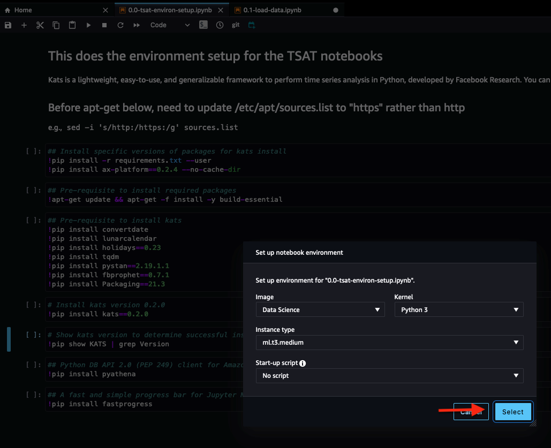Paste cells from the clipboard

tap(72, 25)
